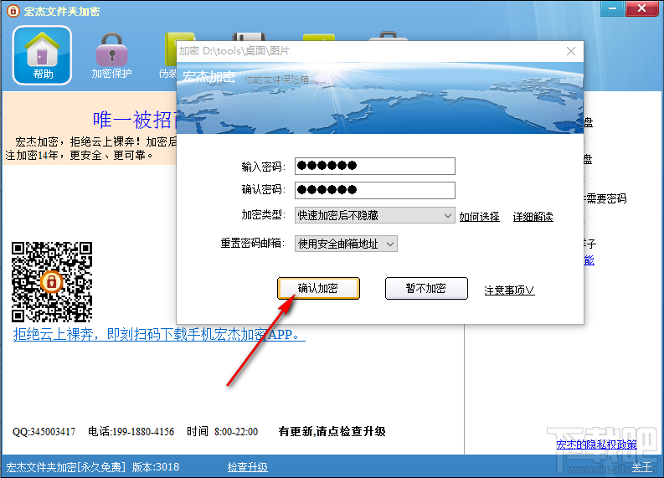Click 暂不加密 button to cancel
The width and height of the screenshot is (664, 478).
426,288
